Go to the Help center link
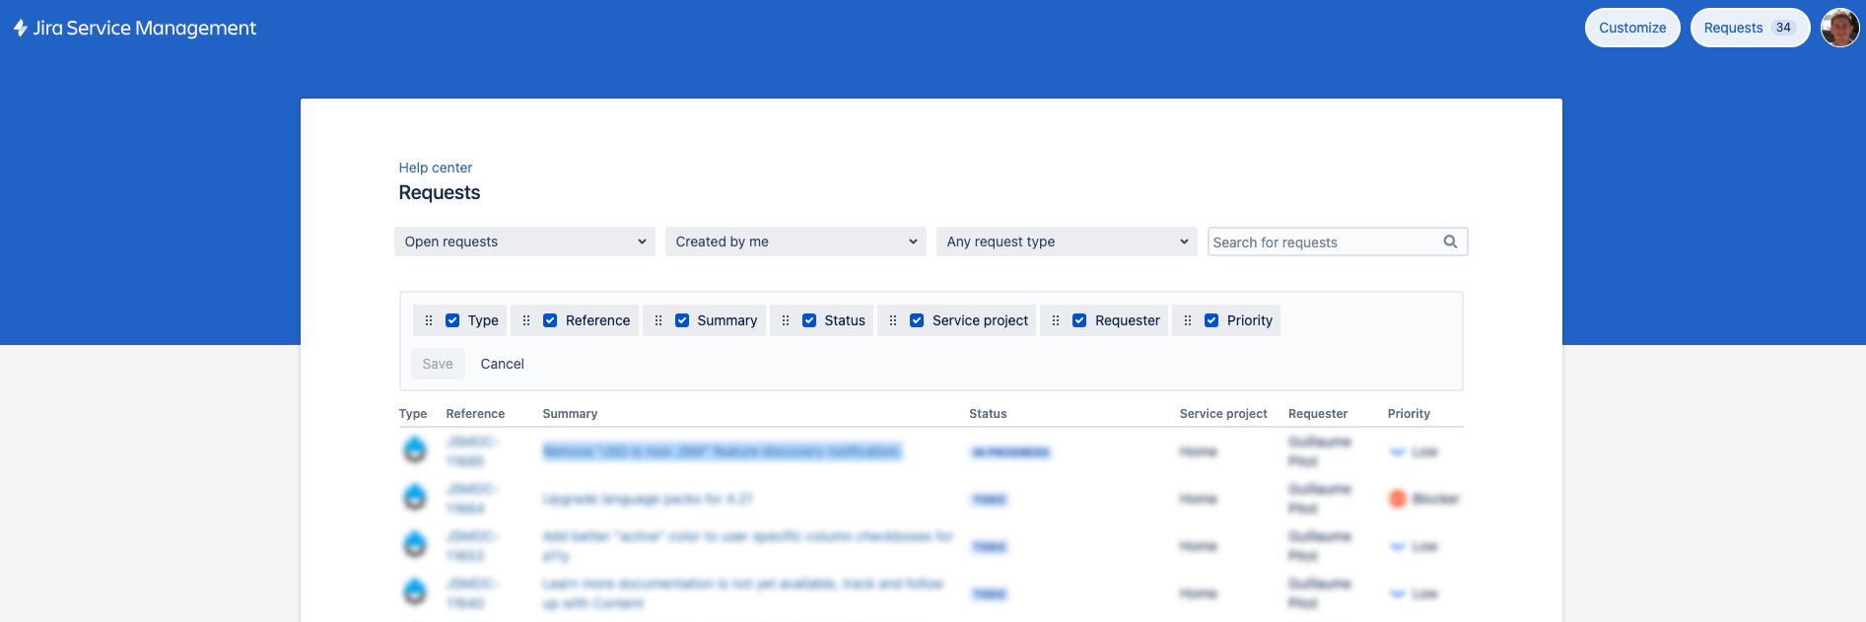This screenshot has height=622, width=1866. pos(435,168)
